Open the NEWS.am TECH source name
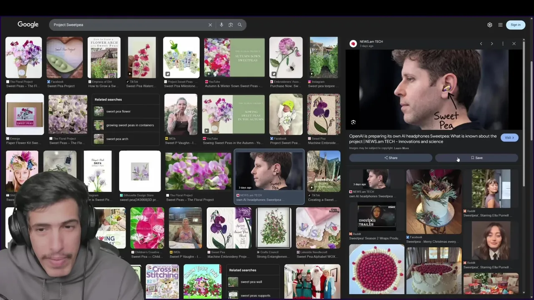The height and width of the screenshot is (300, 534). coord(371,42)
